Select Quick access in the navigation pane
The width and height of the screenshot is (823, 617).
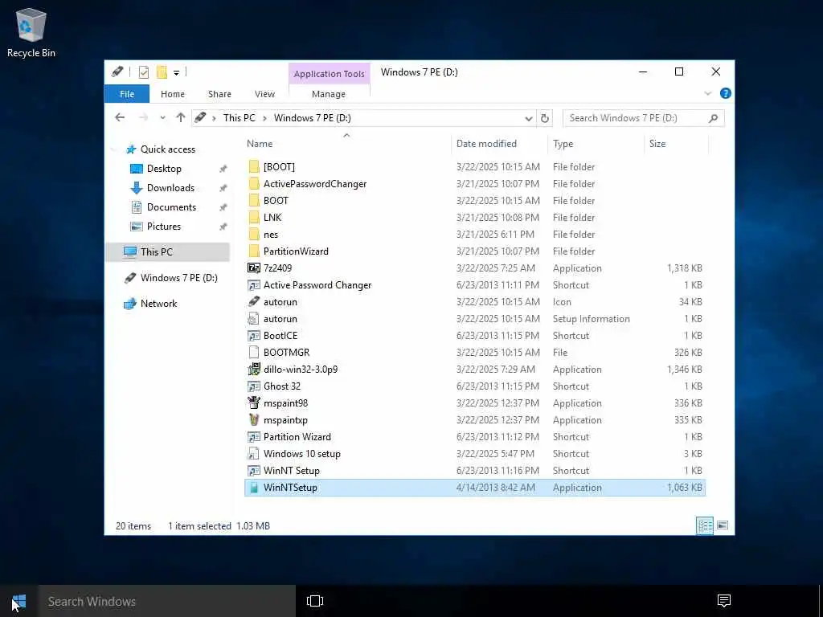(167, 149)
